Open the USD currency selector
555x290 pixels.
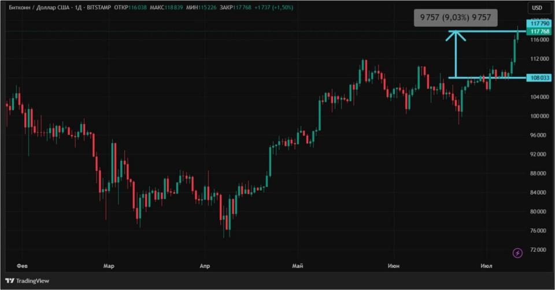point(537,8)
